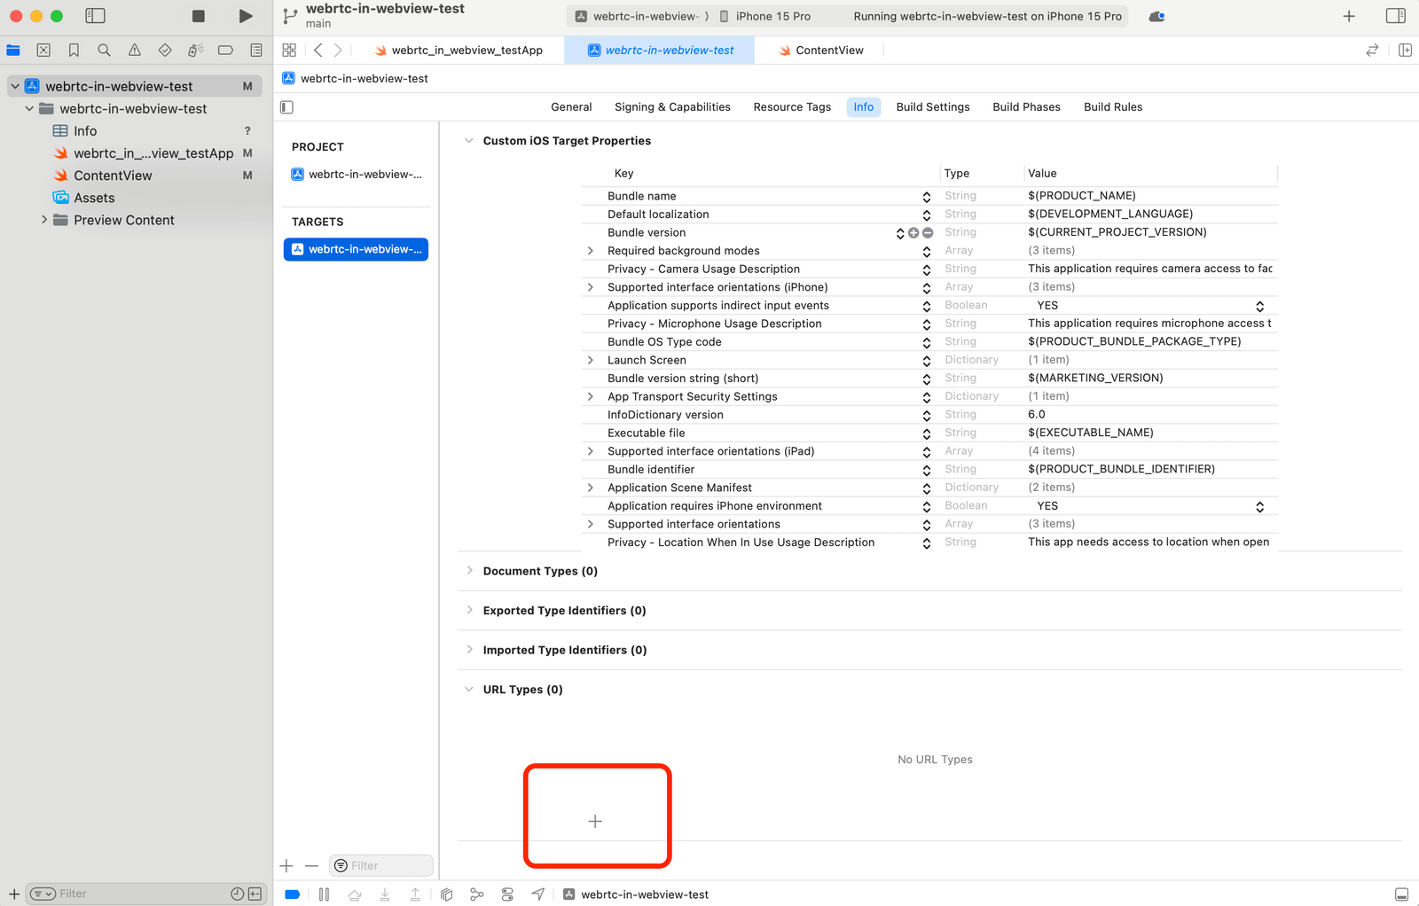1419x906 pixels.
Task: Open Breakpoint navigator icon
Action: tap(225, 51)
